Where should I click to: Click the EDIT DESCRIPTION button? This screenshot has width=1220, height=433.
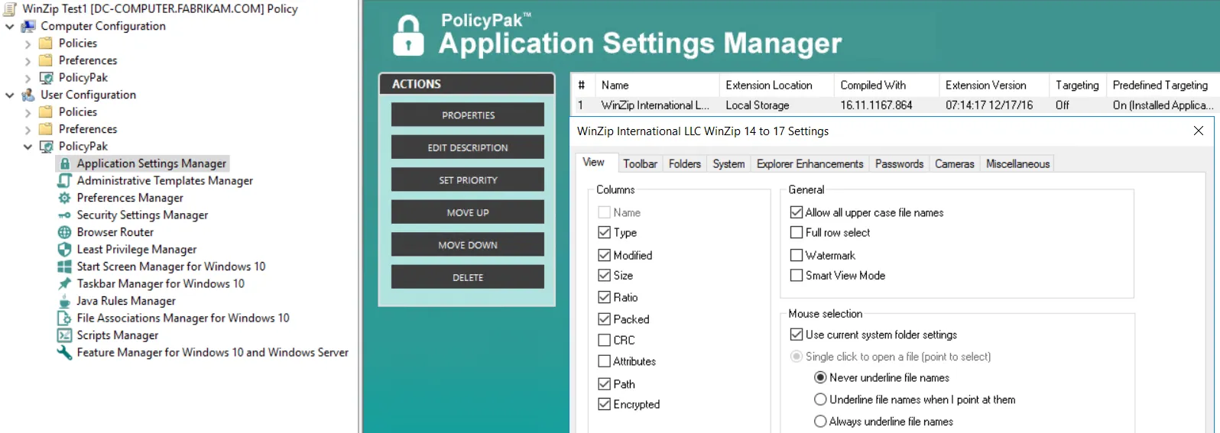click(x=468, y=147)
